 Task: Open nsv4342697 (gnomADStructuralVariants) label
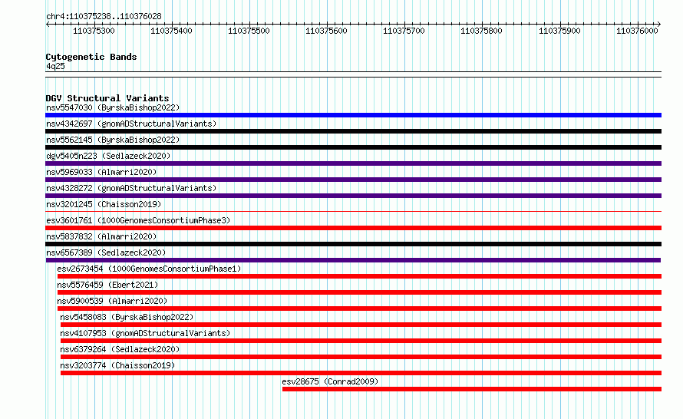[131, 124]
